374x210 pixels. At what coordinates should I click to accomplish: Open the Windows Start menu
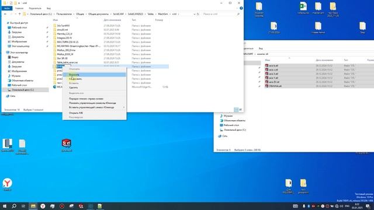5,206
